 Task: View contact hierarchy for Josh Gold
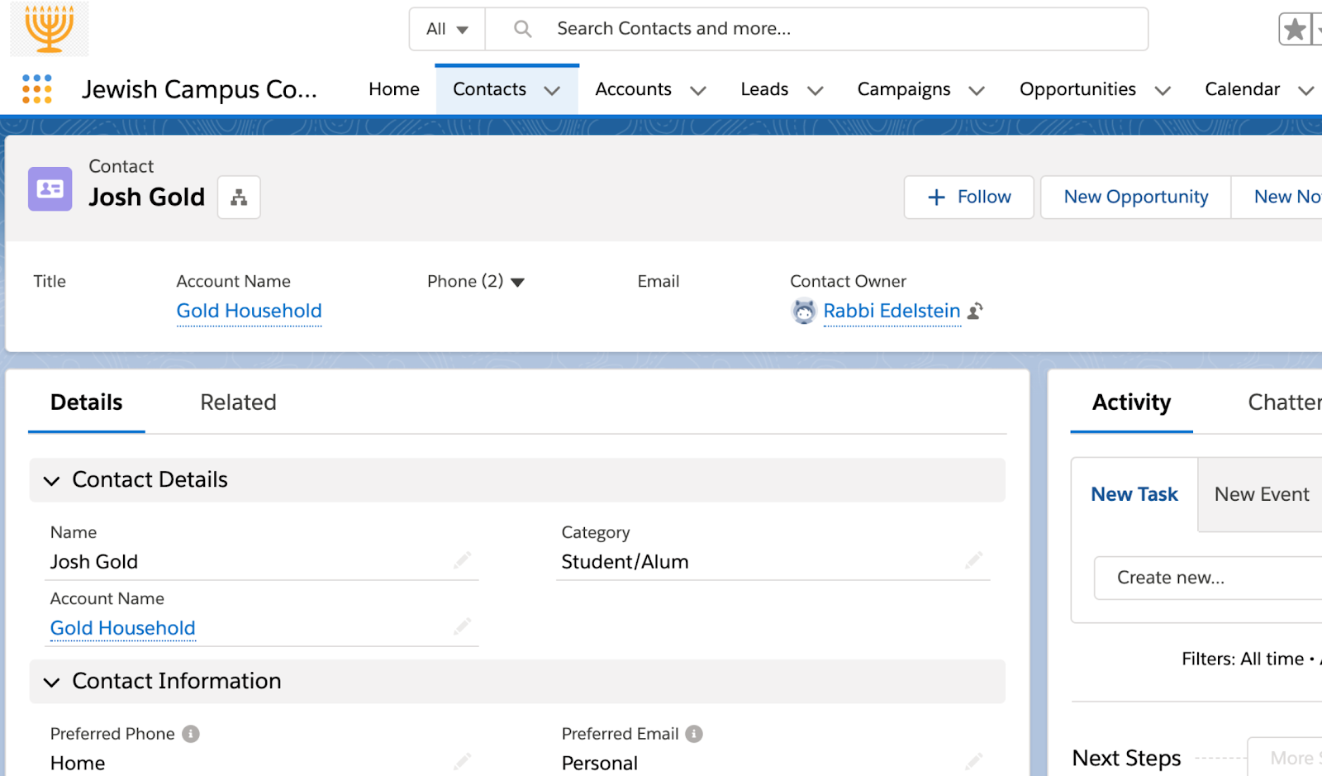coord(239,198)
